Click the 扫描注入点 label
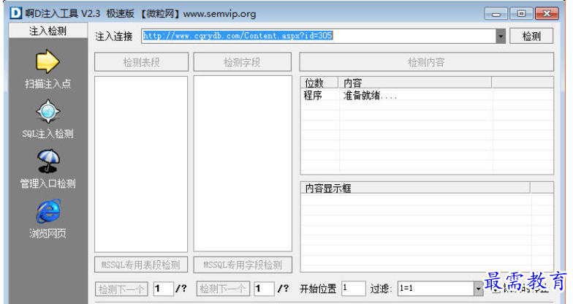This screenshot has height=304, width=573. pyautogui.click(x=48, y=83)
